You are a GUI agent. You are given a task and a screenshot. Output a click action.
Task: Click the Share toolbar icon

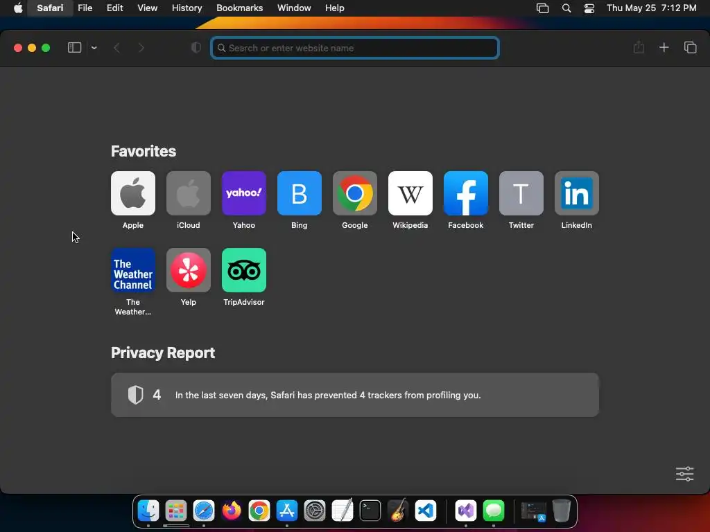click(x=639, y=47)
